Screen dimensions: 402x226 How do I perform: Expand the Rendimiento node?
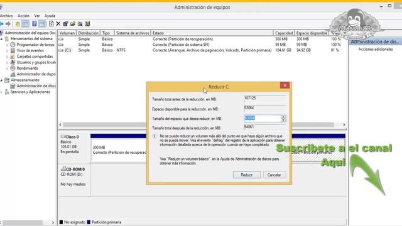coord(7,68)
